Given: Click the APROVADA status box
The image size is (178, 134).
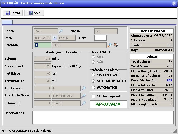Looking at the screenshot, I should pos(108,104).
